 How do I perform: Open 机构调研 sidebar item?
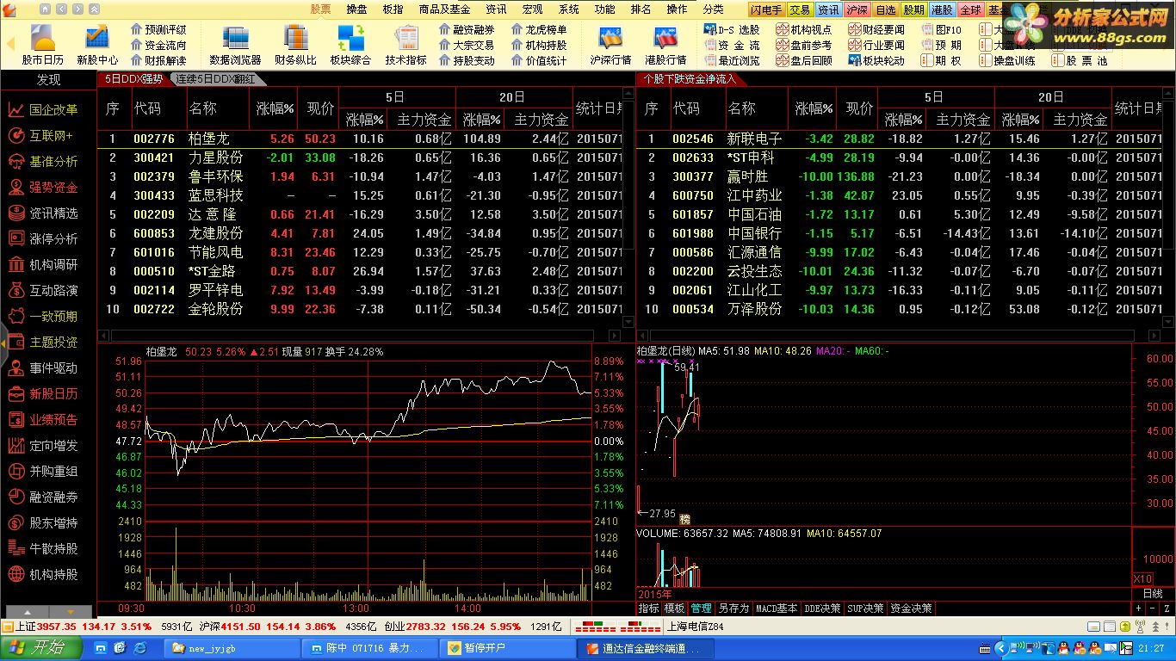45,264
